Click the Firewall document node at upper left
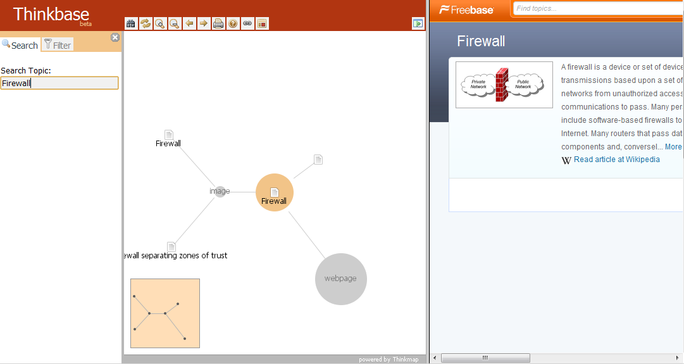This screenshot has height=364, width=684. (168, 139)
